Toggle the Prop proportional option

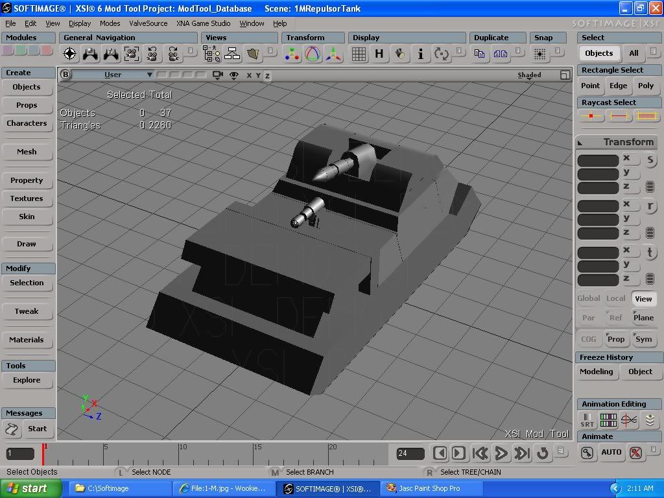616,339
